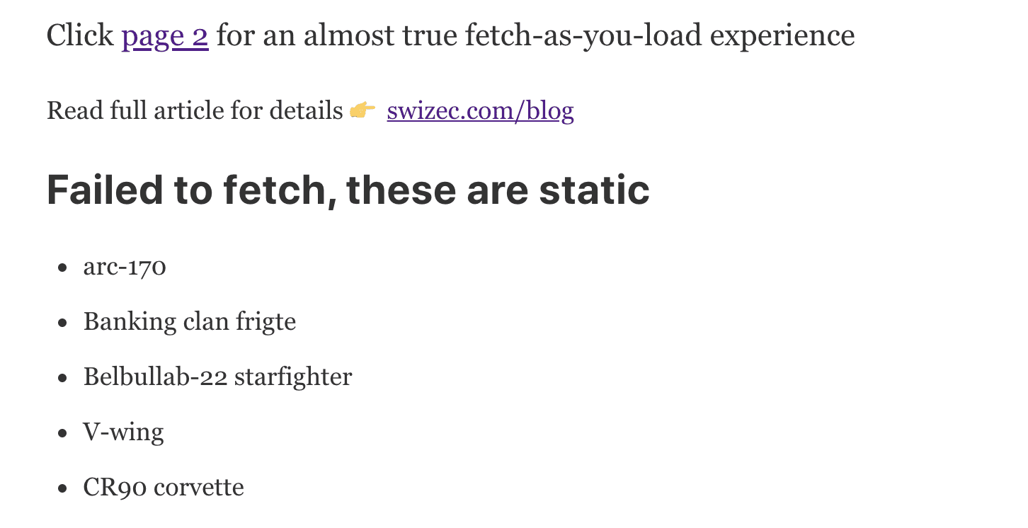Click the bullet next to Banking clan frigte
This screenshot has width=1028, height=528.
tap(63, 323)
